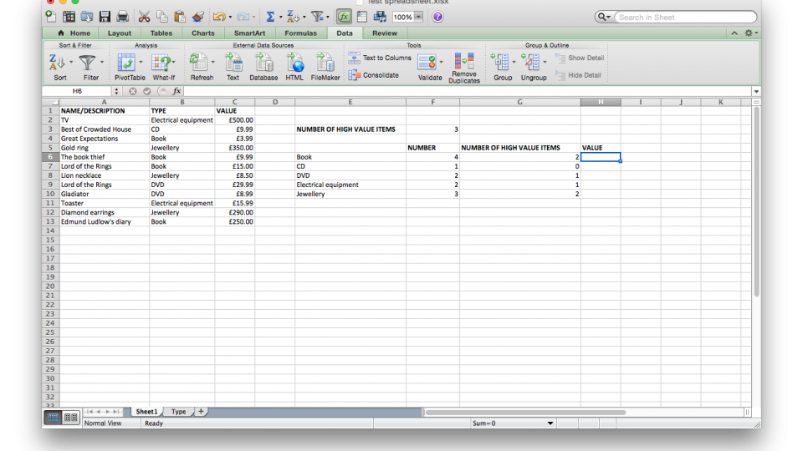Click the Name Box showing H6
The width and height of the screenshot is (803, 451).
point(77,91)
